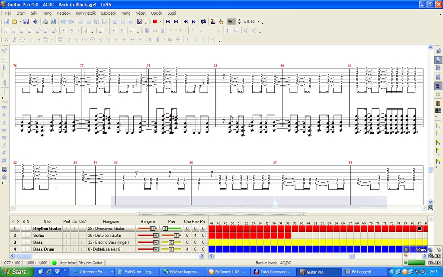Jump to first bar with rewind-to-start icon
The width and height of the screenshot is (443, 277).
[x=168, y=22]
